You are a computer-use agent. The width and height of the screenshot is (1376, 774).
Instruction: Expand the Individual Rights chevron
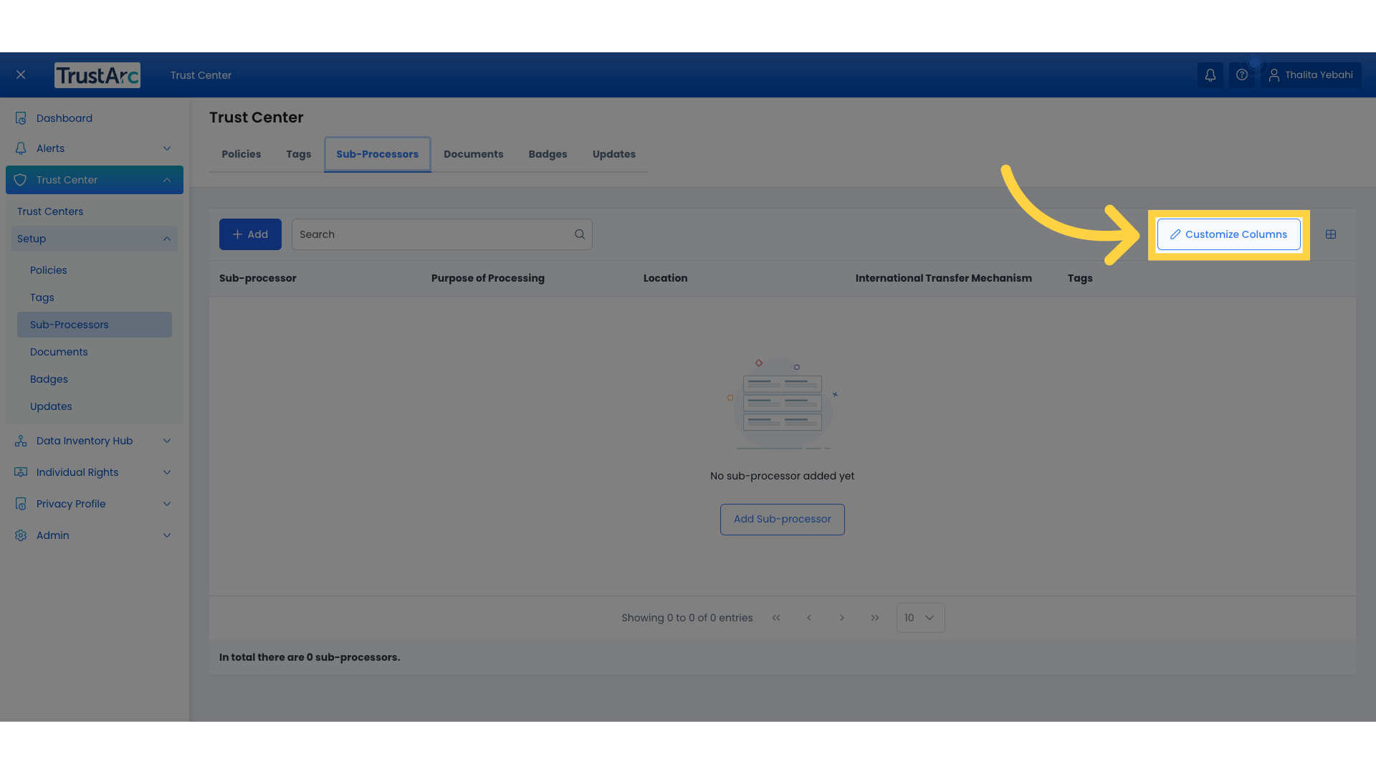coord(167,472)
